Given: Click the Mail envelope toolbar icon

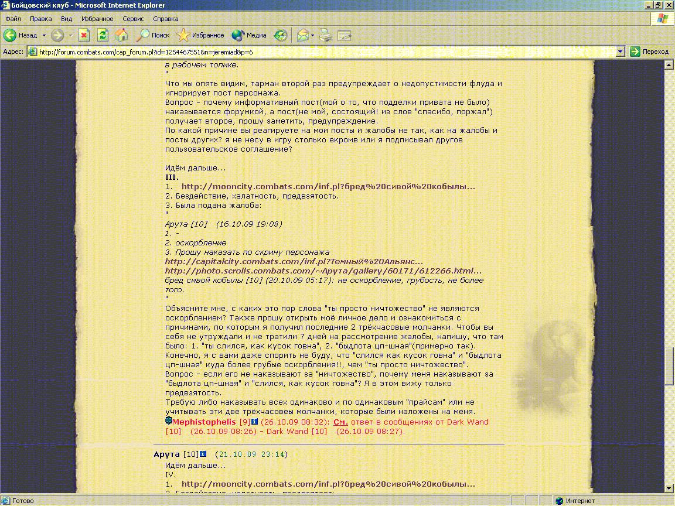Looking at the screenshot, I should (302, 35).
